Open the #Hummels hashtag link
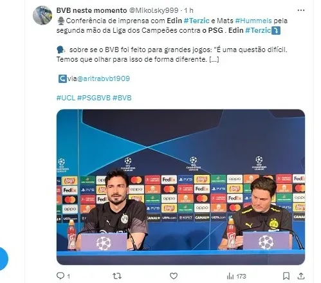 click(253, 21)
